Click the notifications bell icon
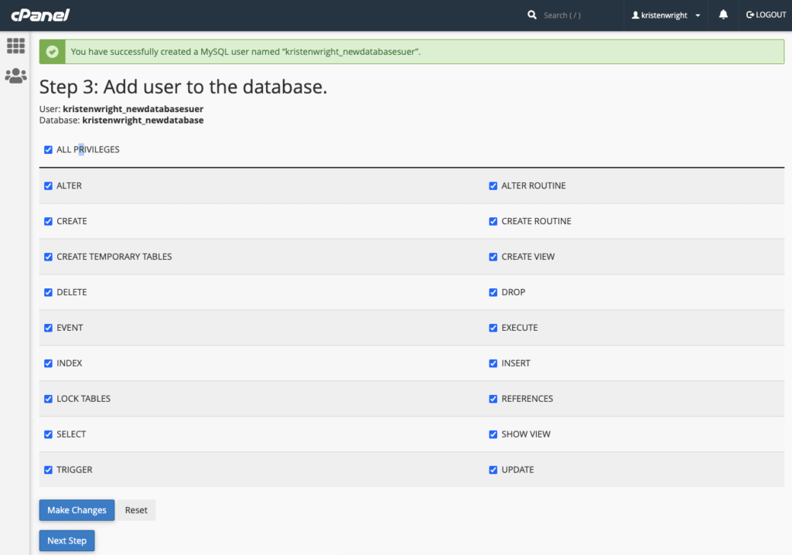 pos(723,15)
